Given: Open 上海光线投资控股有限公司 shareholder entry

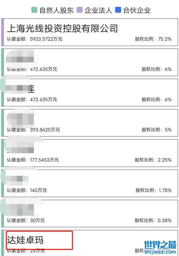Looking at the screenshot, I should point(62,28).
